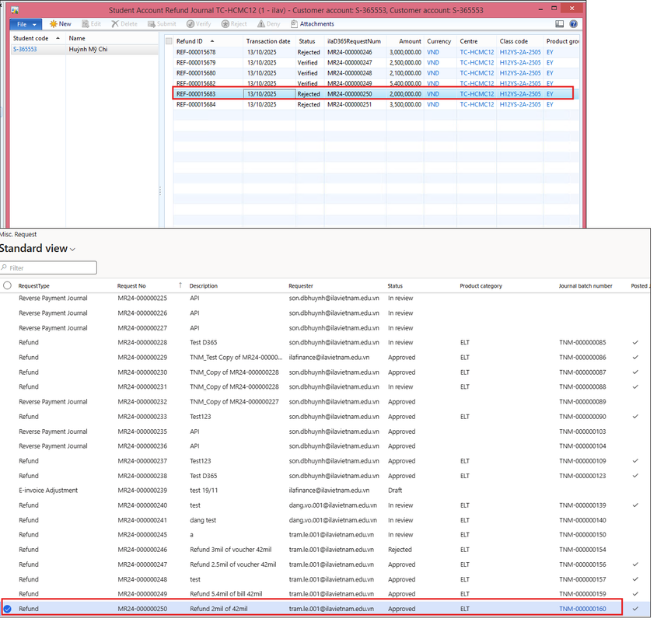
Task: Click student name Huỳnh Mỹ Chi
Action: [x=89, y=49]
